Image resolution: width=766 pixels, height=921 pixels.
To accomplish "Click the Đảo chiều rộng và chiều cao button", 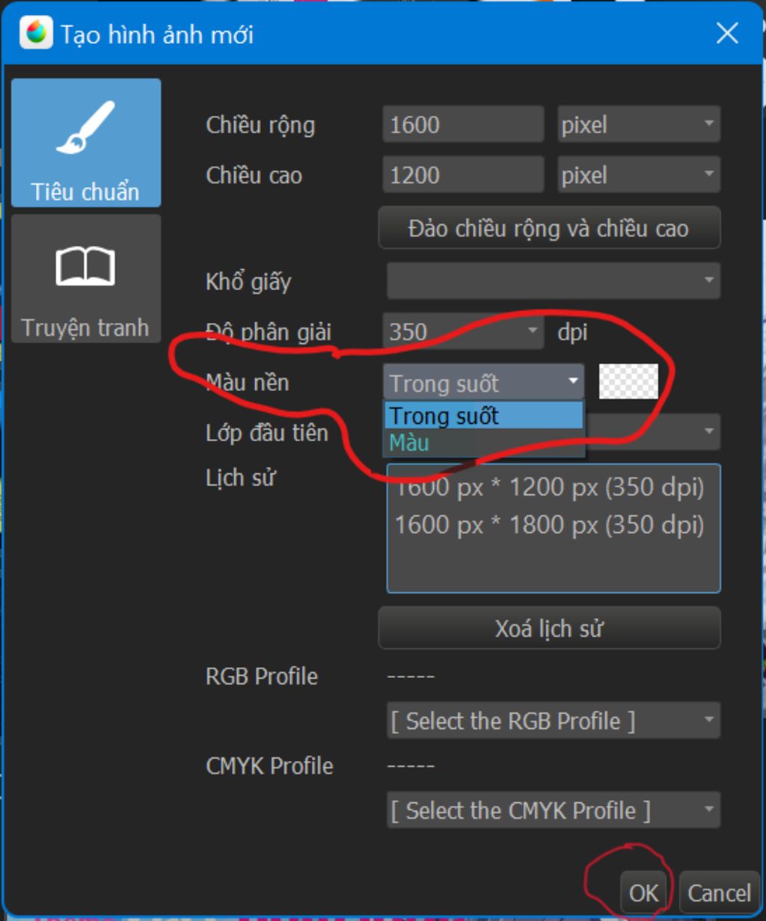I will 549,228.
